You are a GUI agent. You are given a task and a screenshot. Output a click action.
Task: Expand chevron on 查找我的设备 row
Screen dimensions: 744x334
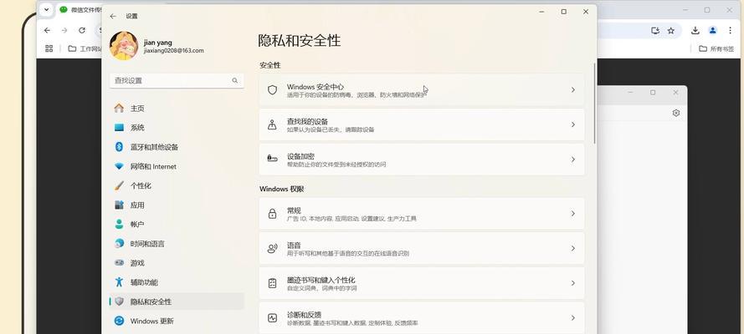573,124
